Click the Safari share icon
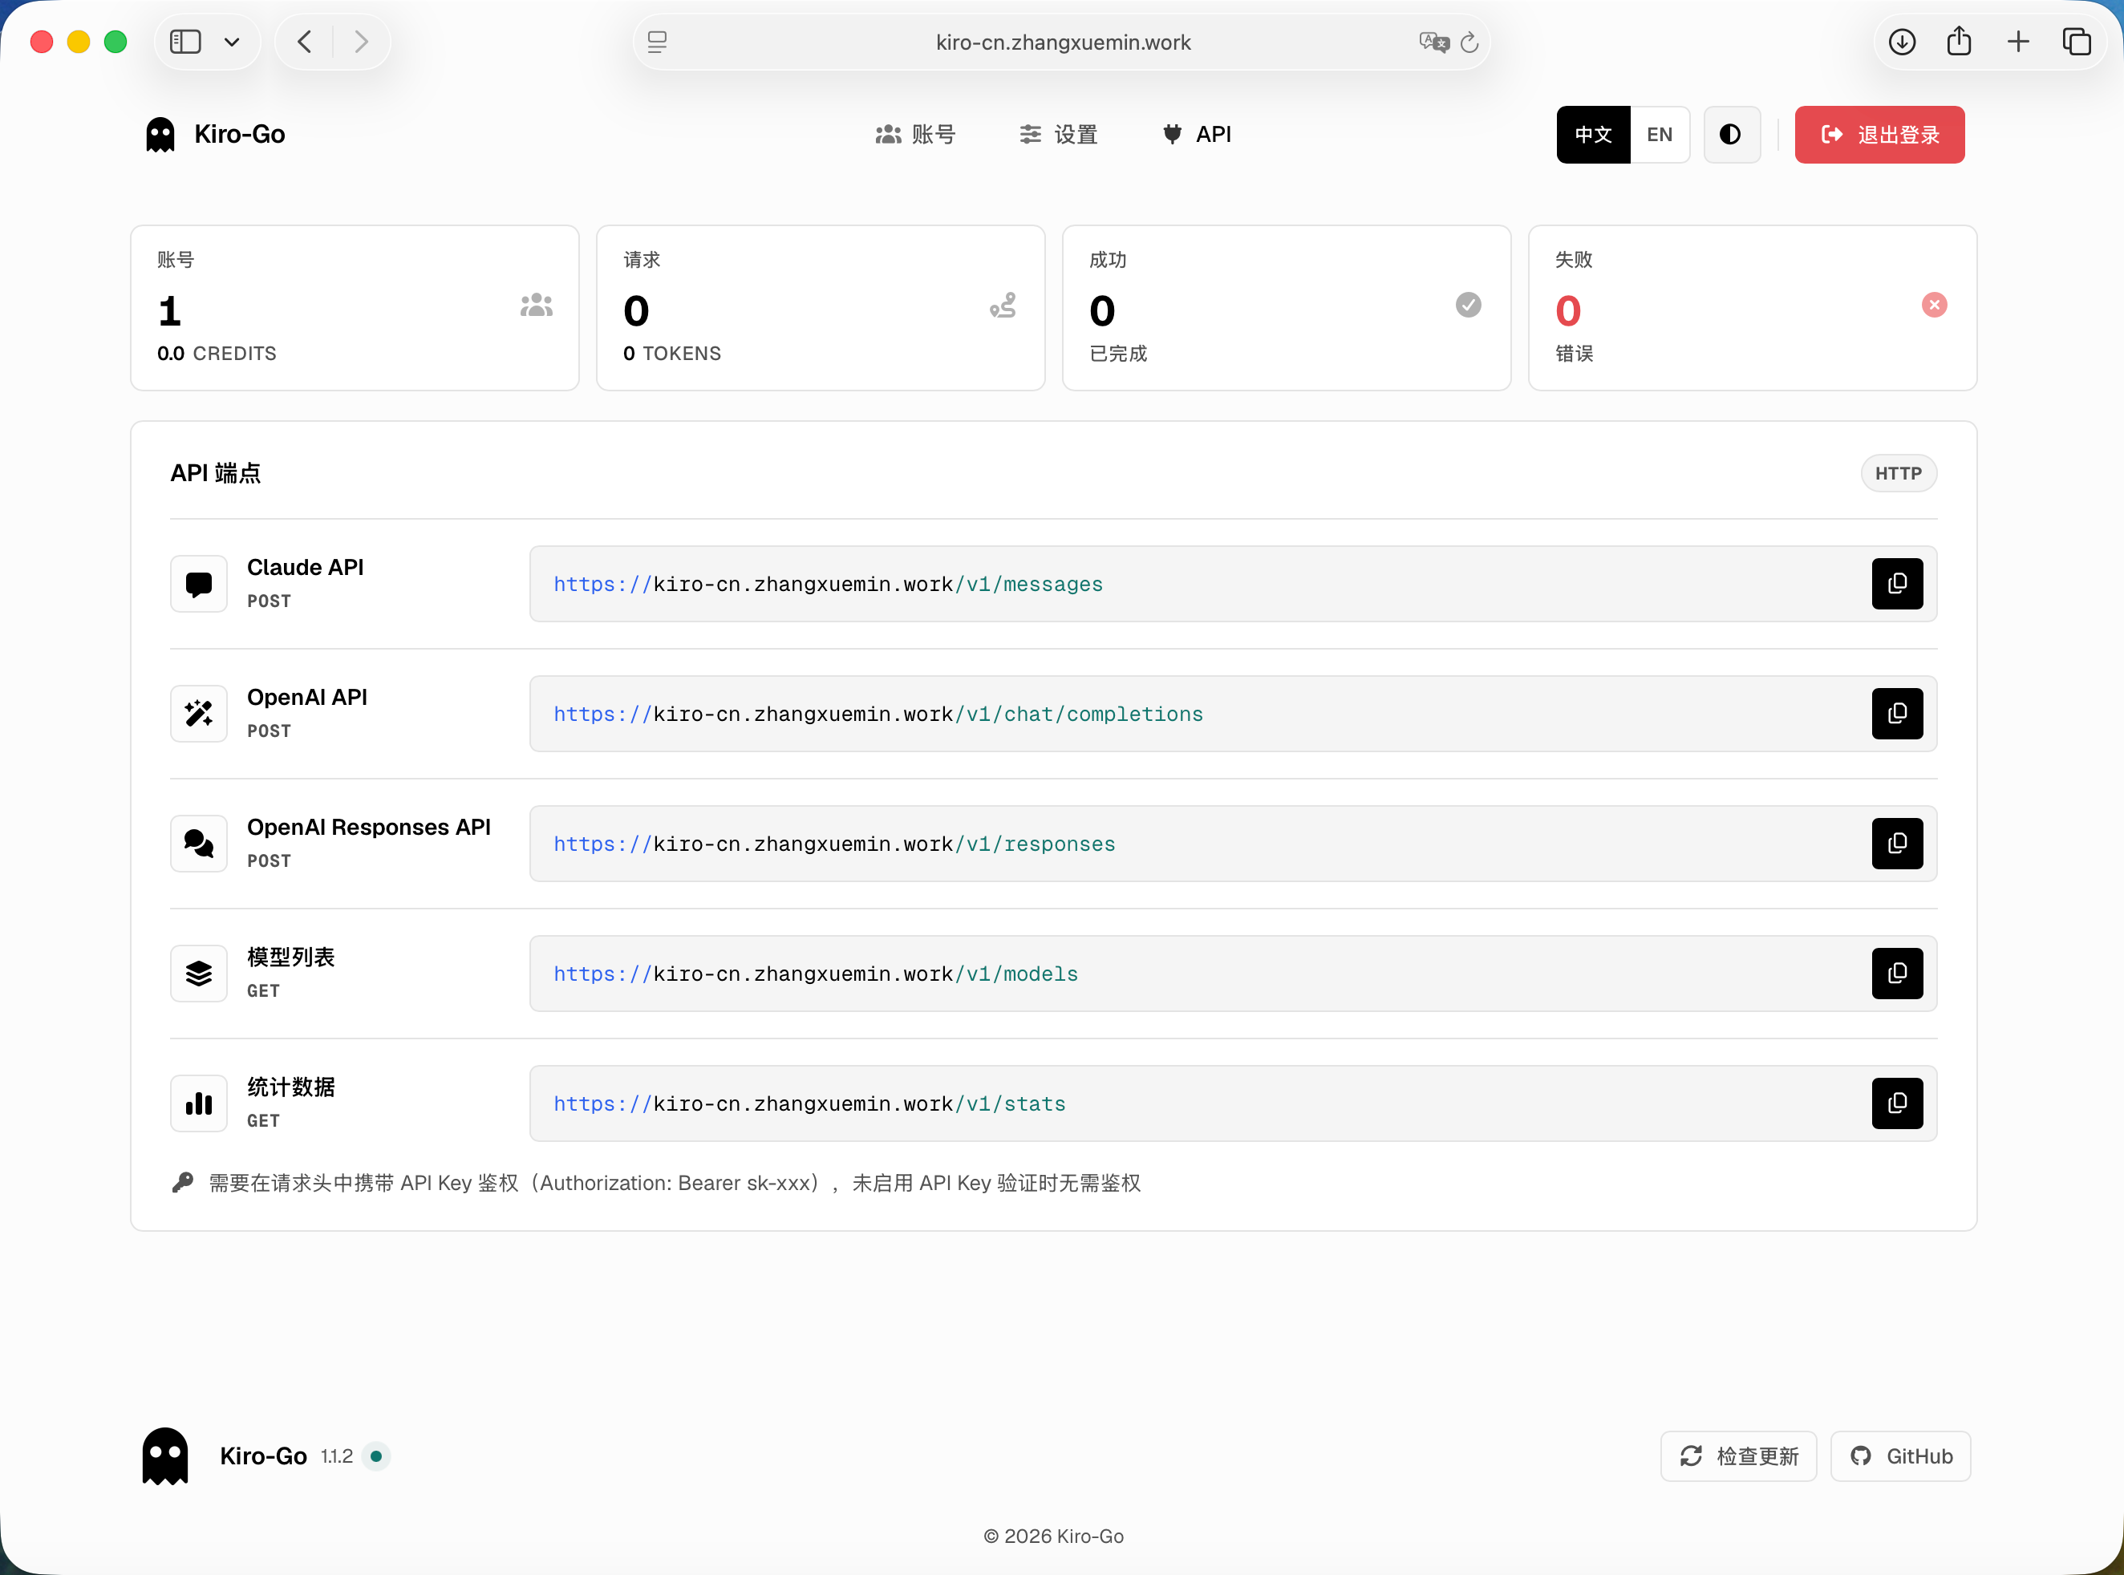This screenshot has height=1575, width=2124. click(1959, 40)
